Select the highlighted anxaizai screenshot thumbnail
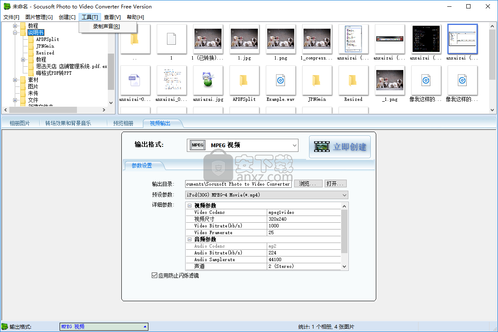 pyautogui.click(x=462, y=39)
